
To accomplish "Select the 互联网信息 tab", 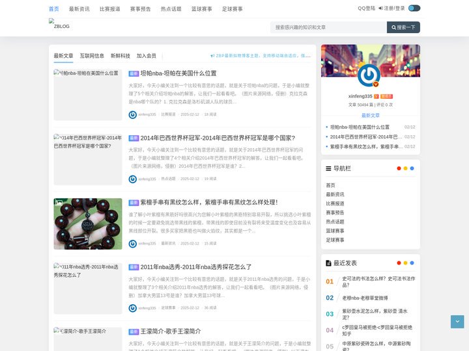I will (92, 56).
